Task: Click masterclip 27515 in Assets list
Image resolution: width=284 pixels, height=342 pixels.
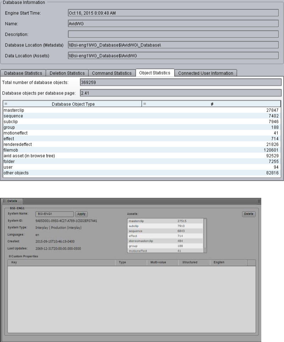Action: (x=165, y=221)
